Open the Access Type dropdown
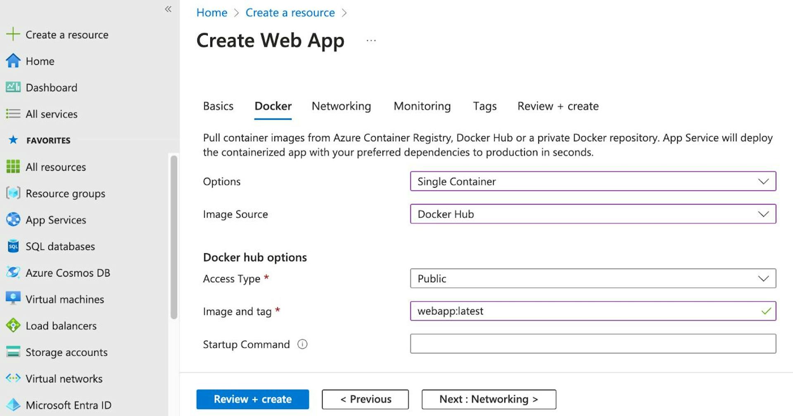This screenshot has width=793, height=416. 762,278
